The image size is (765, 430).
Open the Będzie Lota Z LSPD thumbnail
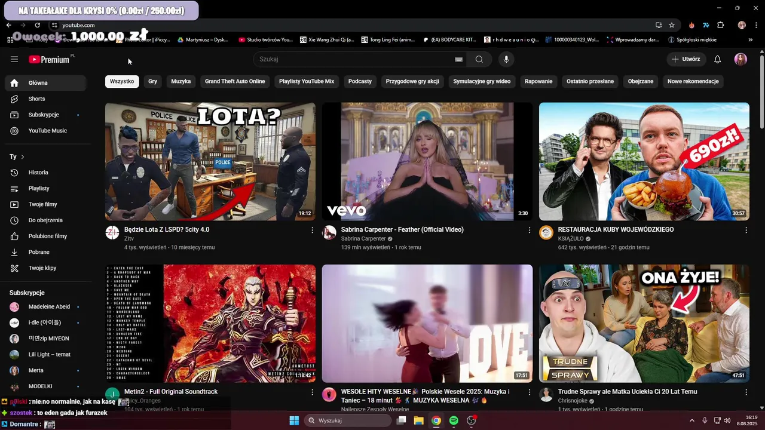pyautogui.click(x=210, y=161)
